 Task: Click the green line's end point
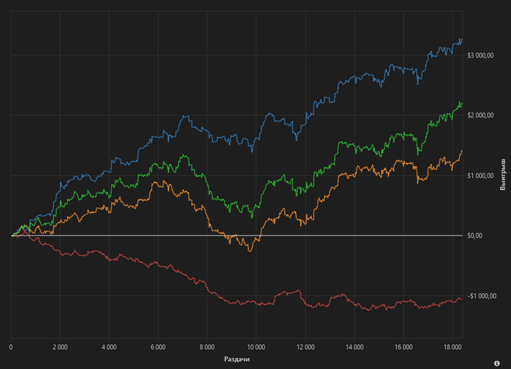pos(462,104)
